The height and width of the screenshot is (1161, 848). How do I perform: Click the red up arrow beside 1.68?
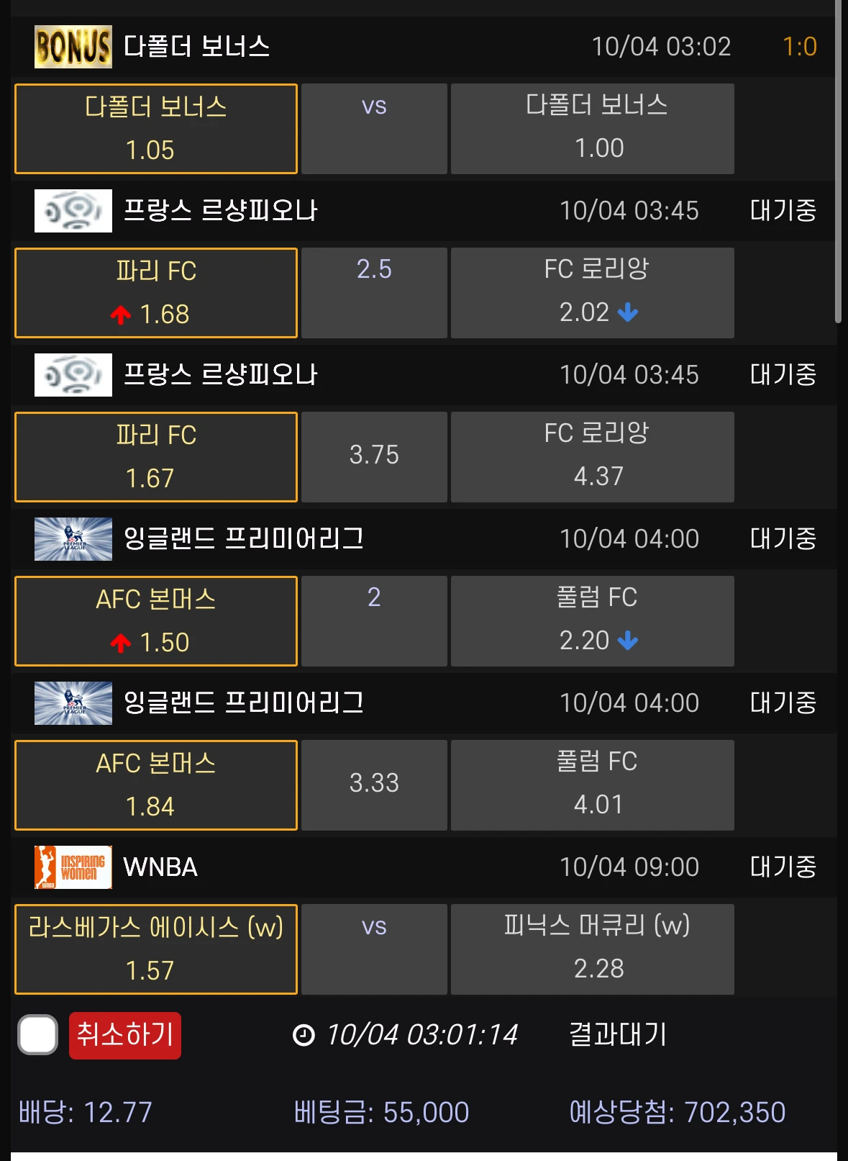[x=121, y=315]
